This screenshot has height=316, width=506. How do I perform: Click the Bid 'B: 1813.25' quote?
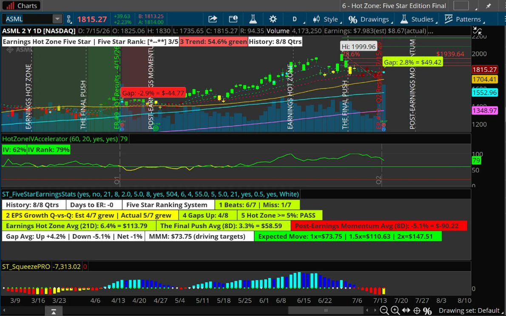point(151,17)
